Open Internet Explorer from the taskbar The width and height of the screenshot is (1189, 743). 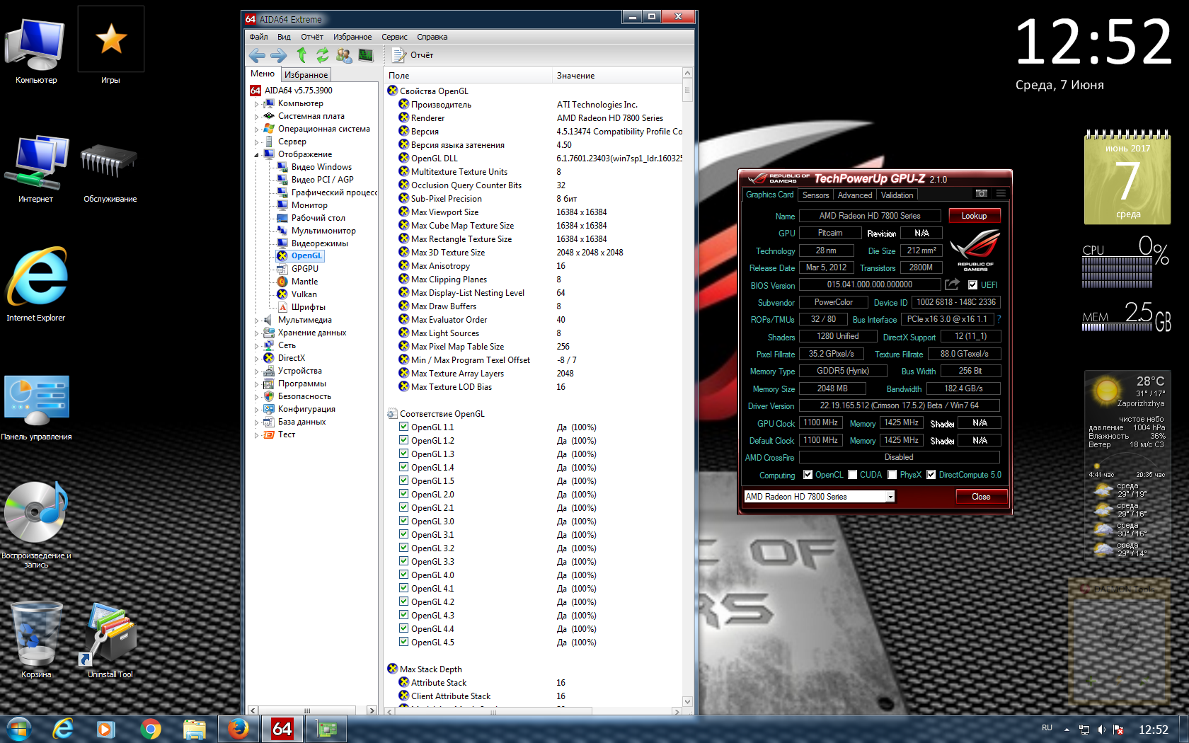click(63, 729)
